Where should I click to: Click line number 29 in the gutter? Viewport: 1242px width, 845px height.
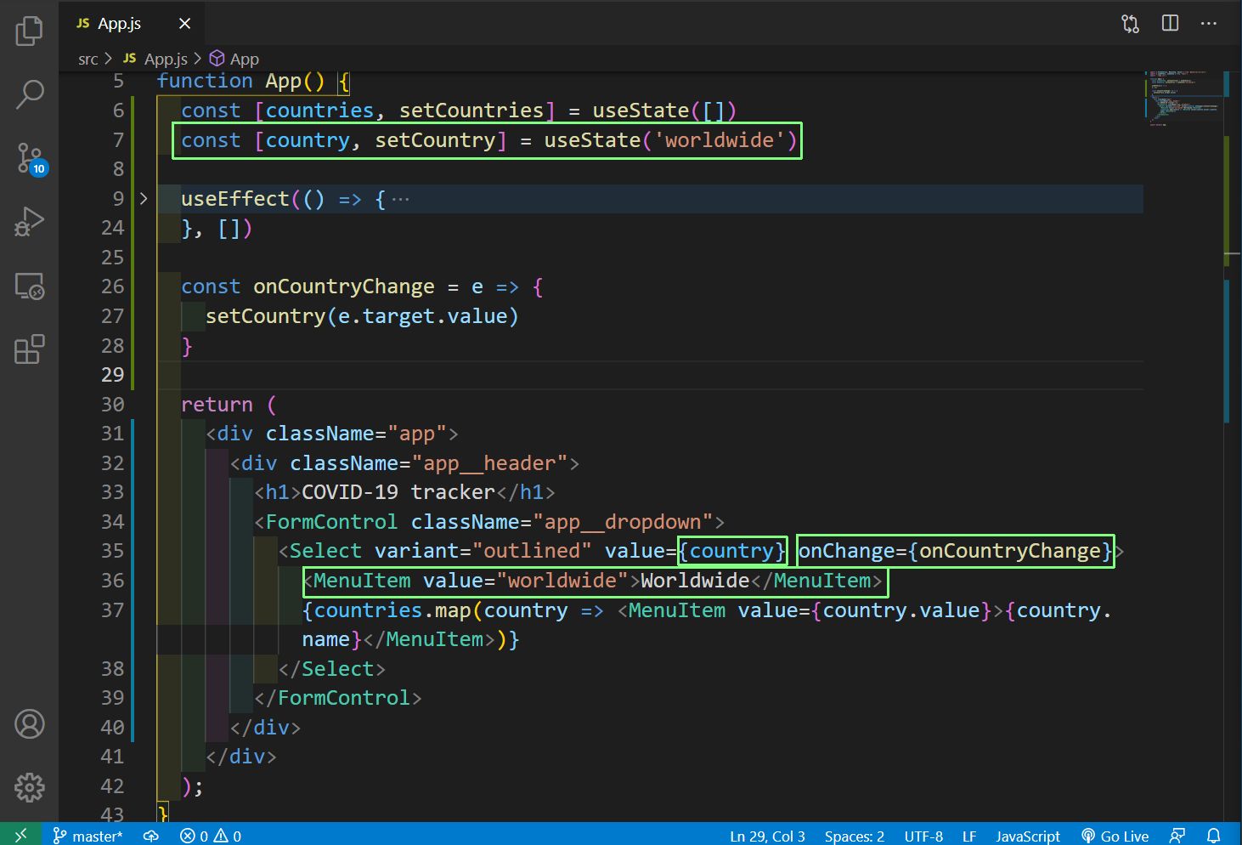113,375
